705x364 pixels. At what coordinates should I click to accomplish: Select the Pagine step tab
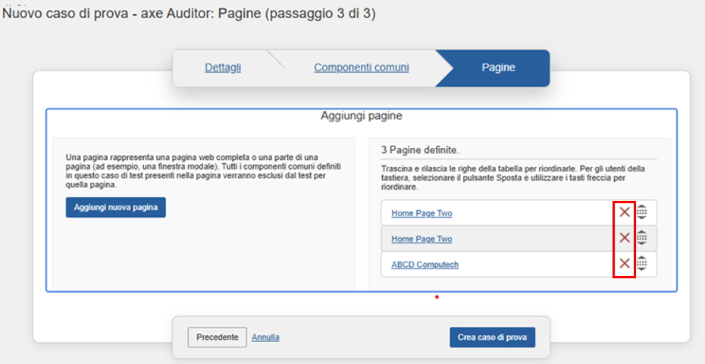pos(498,67)
